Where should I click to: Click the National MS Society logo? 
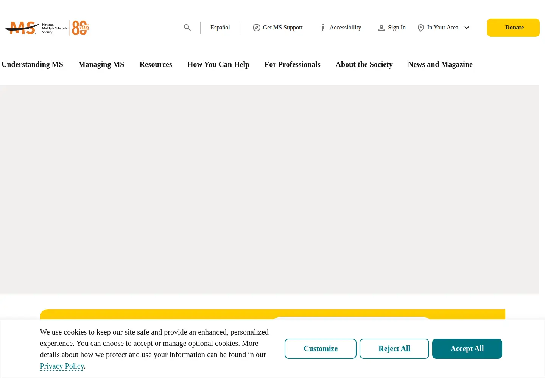tap(47, 28)
